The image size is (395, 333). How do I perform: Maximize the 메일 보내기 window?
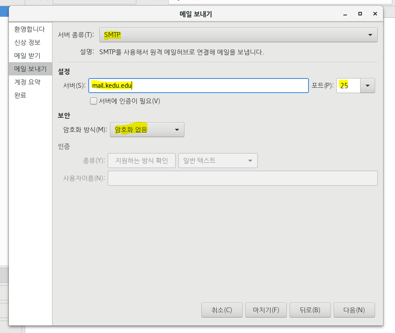(360, 14)
